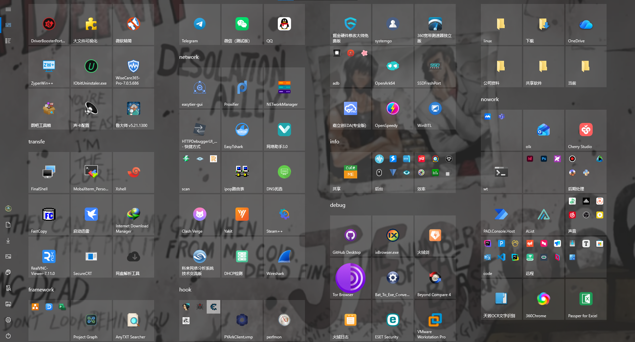Select the transfe group heading
This screenshot has width=635, height=342.
[x=36, y=142]
